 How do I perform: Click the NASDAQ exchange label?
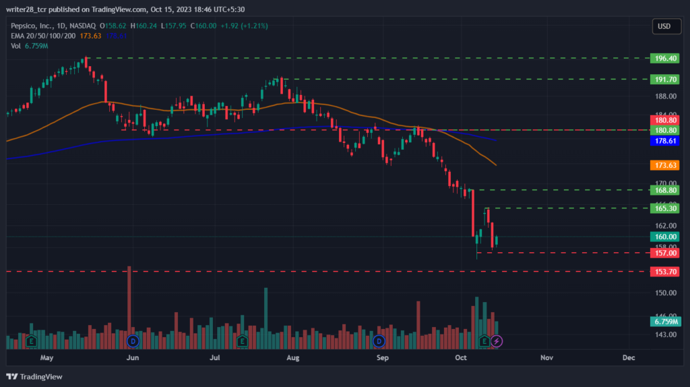[82, 26]
